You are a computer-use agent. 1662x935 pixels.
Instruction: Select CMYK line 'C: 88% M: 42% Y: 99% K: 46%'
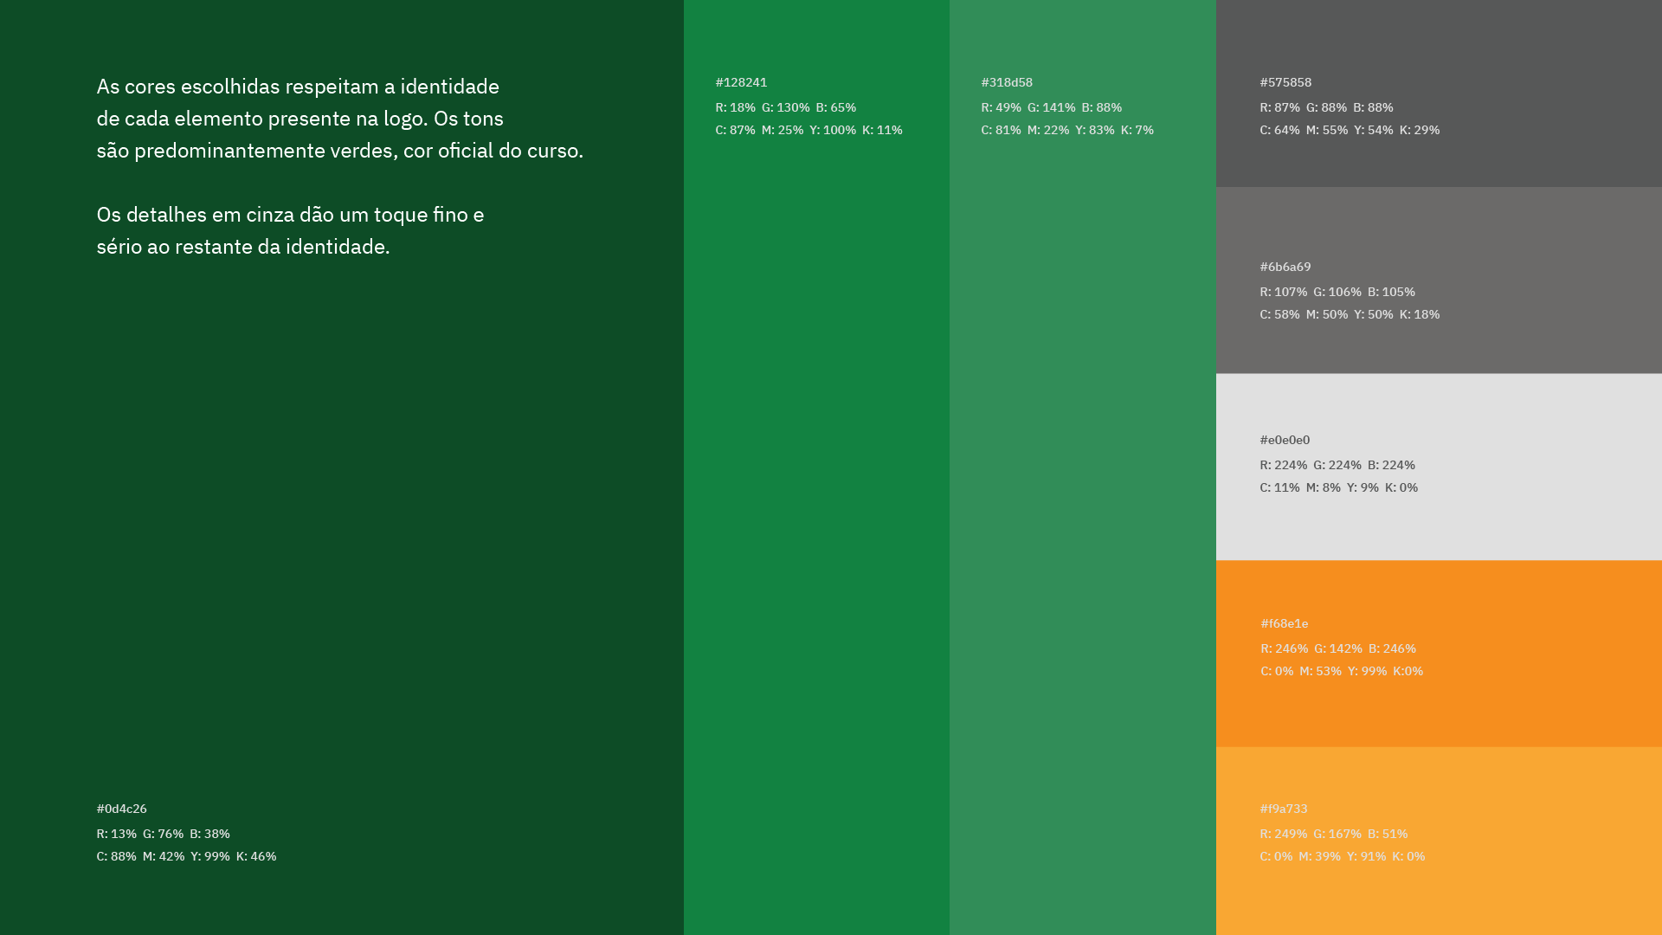coord(187,856)
